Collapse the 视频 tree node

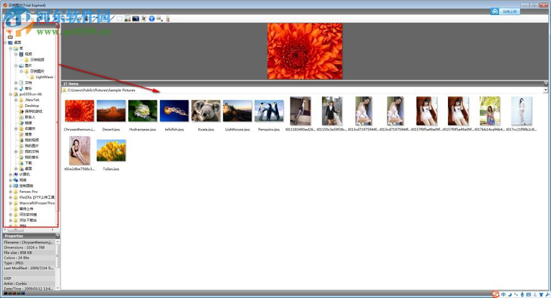pyautogui.click(x=16, y=54)
